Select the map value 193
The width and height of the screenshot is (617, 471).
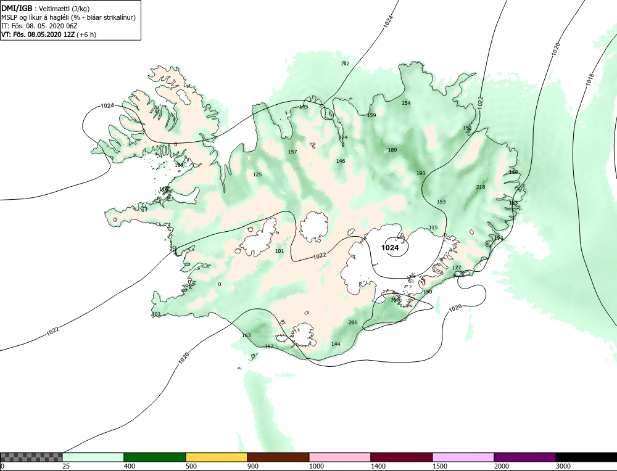pyautogui.click(x=421, y=173)
